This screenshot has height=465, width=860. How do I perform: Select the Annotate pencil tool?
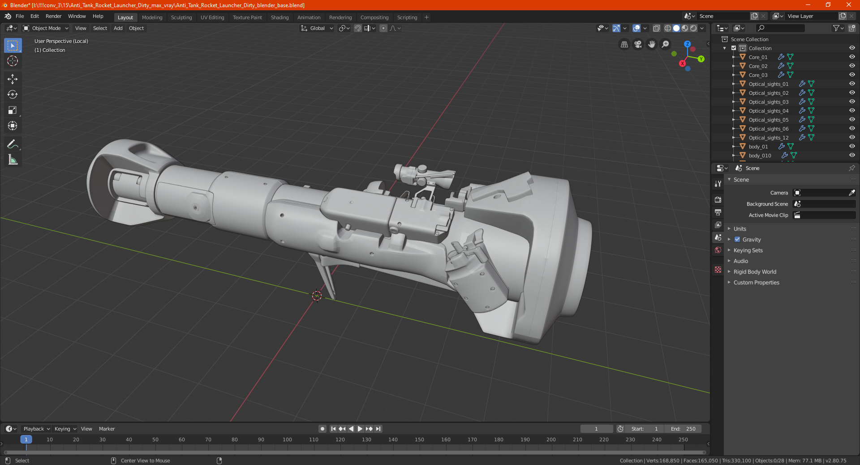13,144
